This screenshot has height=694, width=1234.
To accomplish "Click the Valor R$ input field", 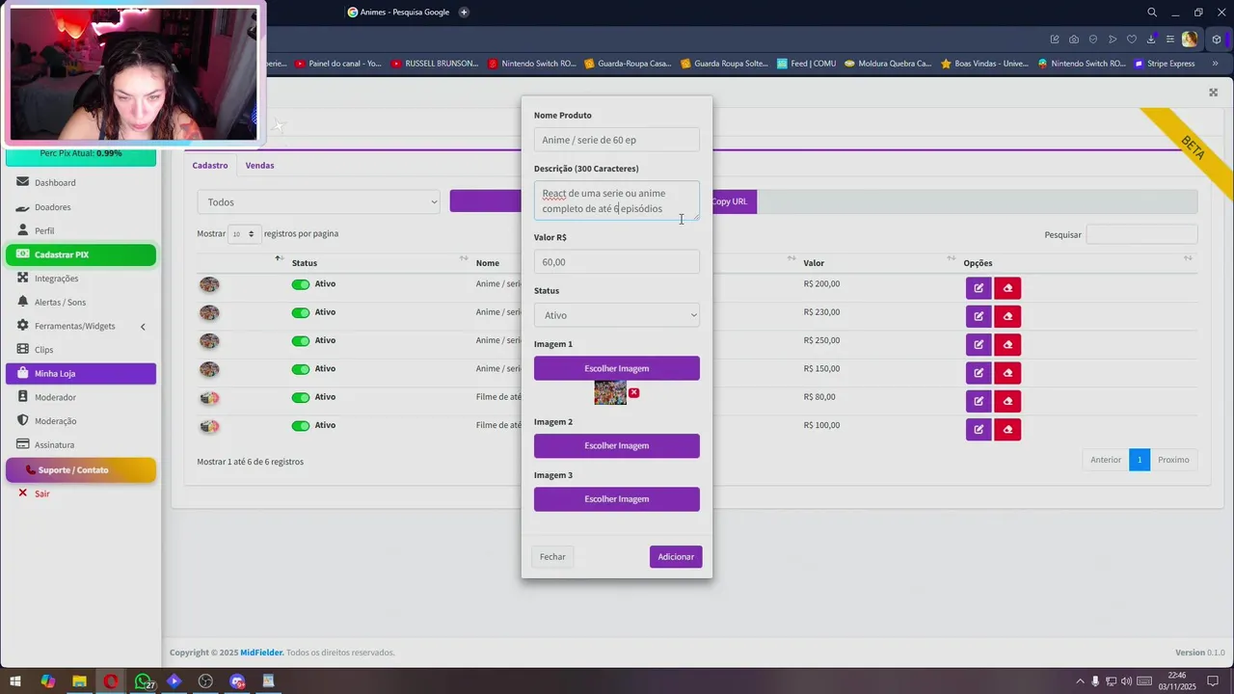I will pos(617,262).
